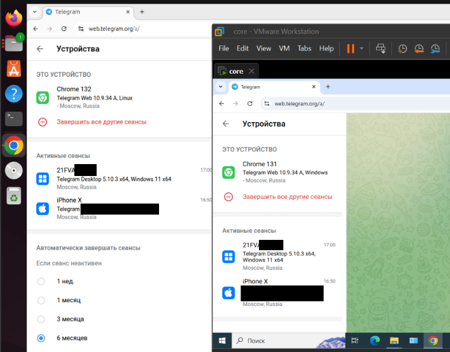Select the 1 нед. session timeout option
Image resolution: width=450 pixels, height=352 pixels.
pos(41,281)
